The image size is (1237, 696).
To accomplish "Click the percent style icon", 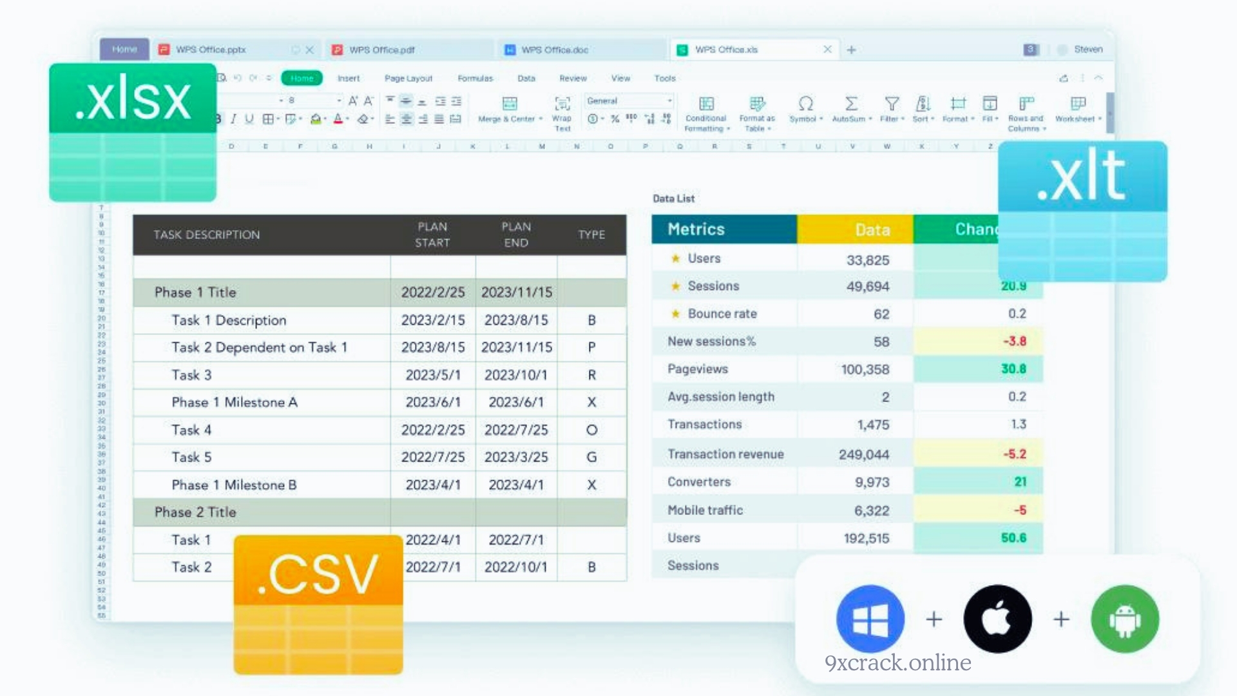I will [x=615, y=119].
